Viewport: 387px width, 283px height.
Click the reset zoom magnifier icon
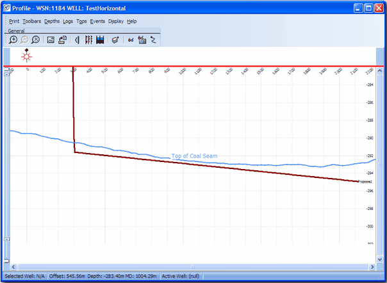tap(36, 40)
